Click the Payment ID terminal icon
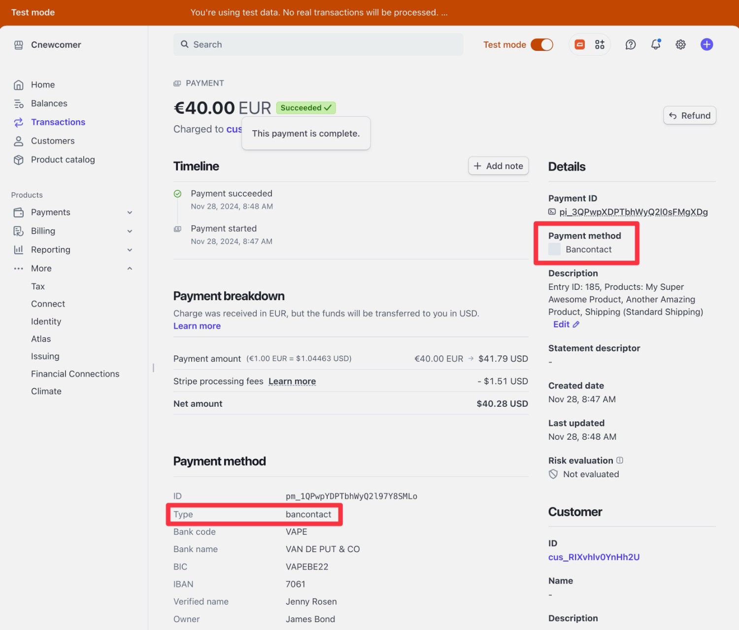The height and width of the screenshot is (630, 739). pyautogui.click(x=552, y=212)
